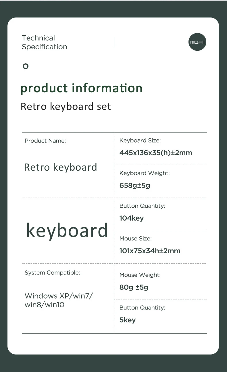Click the small green circle bullet
The width and height of the screenshot is (227, 372).
(x=26, y=66)
